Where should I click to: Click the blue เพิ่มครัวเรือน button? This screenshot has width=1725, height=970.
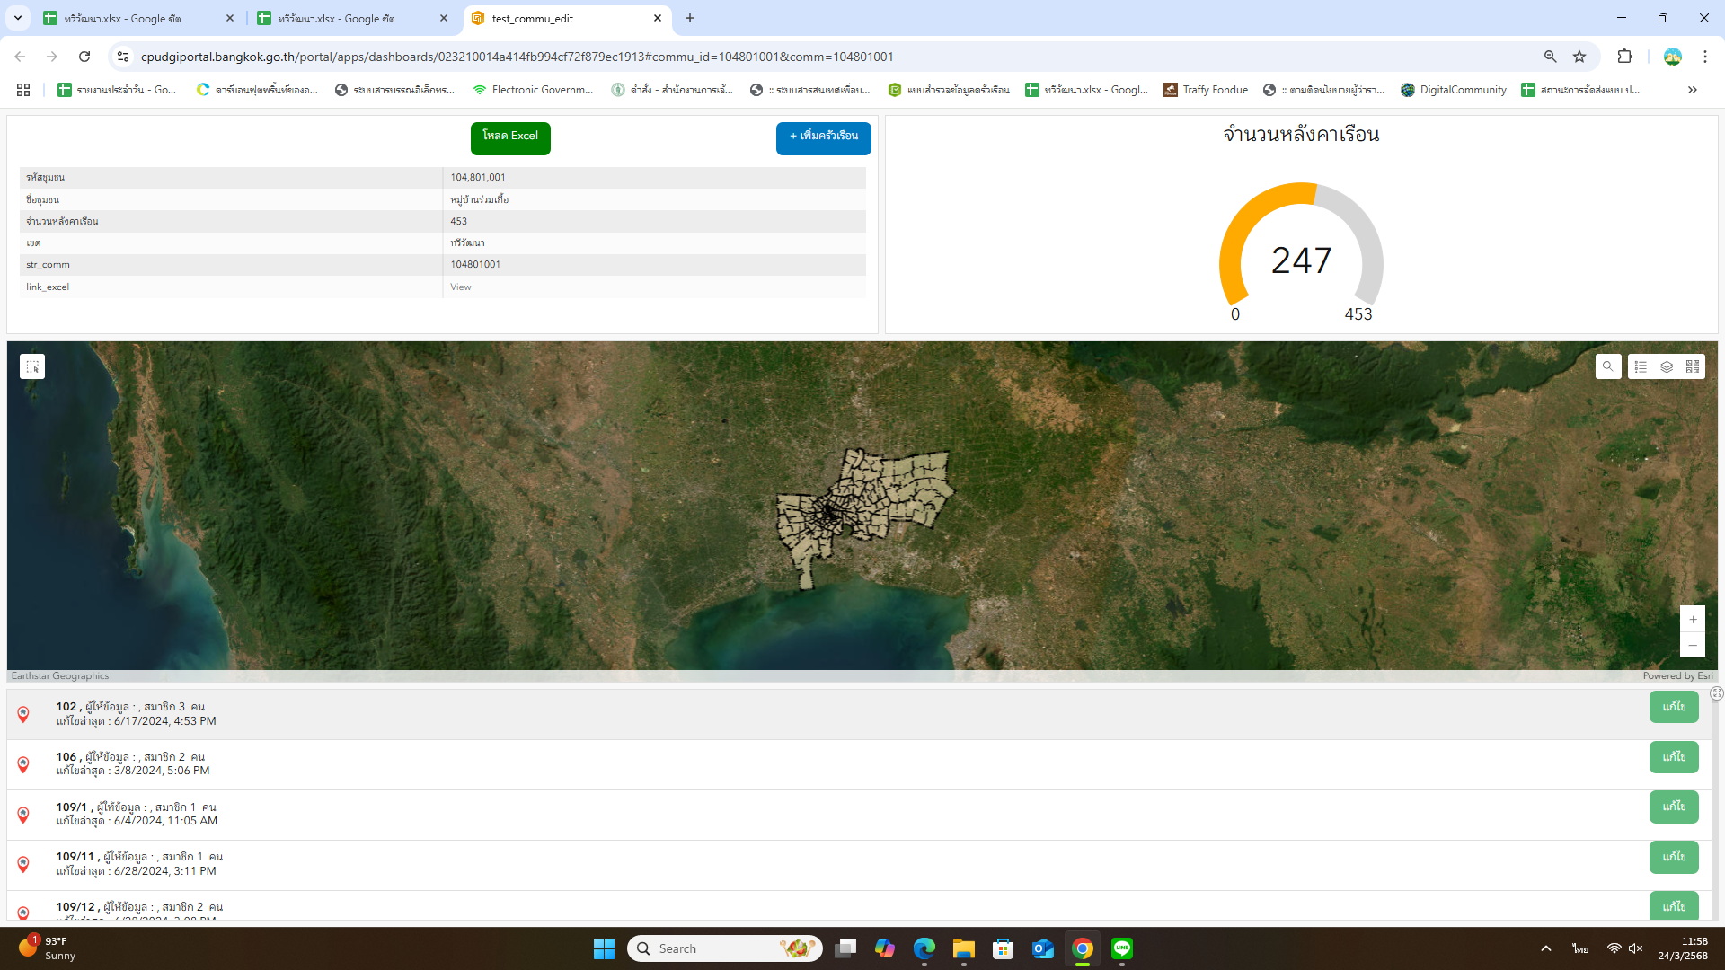coord(824,137)
